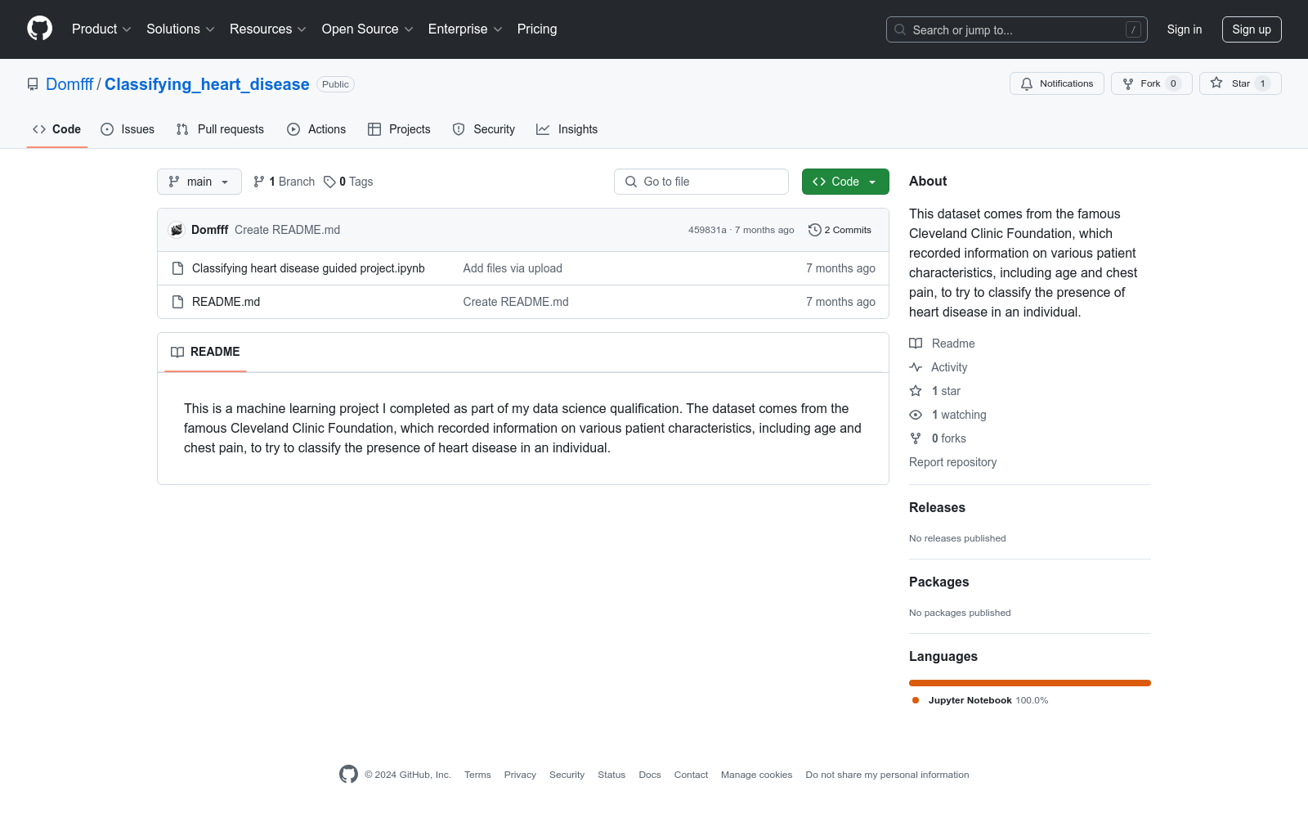Expand the Solutions menu
Viewport: 1308px width, 818px height.
(181, 29)
